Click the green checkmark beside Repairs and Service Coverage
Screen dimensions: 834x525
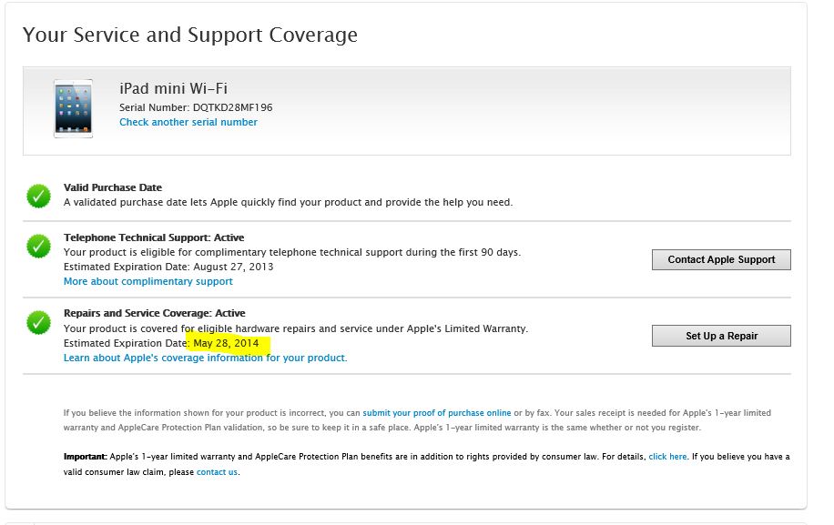click(38, 321)
